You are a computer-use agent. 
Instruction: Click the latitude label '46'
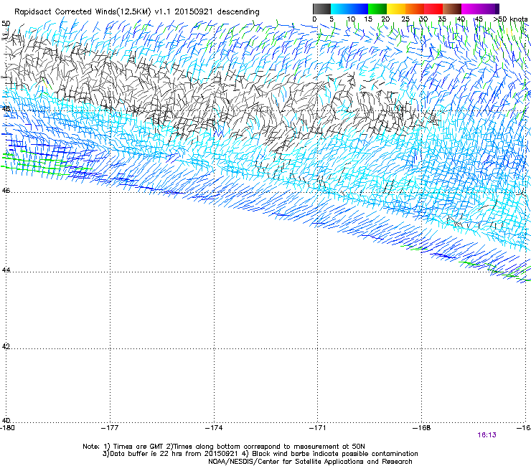point(6,191)
